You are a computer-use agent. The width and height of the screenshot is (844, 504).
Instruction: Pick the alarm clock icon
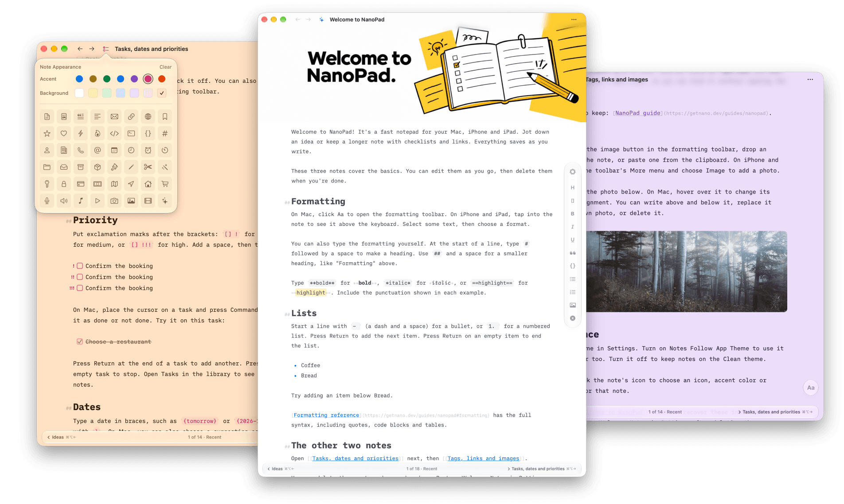coord(148,150)
